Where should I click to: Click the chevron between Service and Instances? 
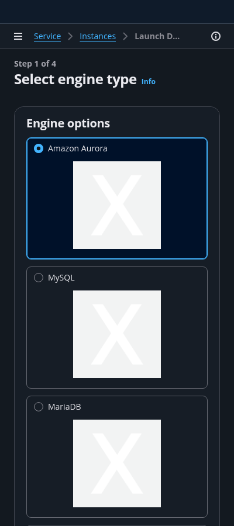(x=70, y=36)
